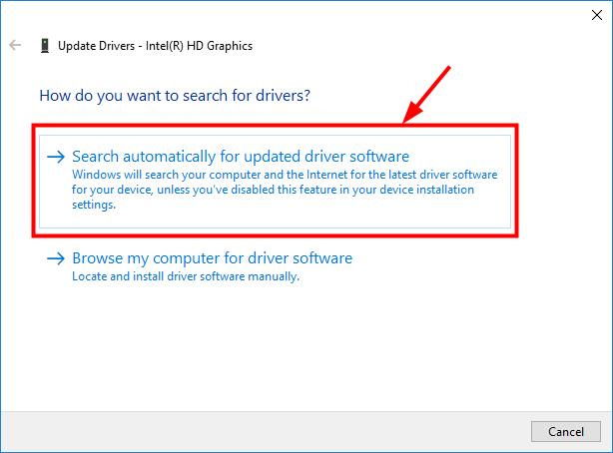Click the arrow icon beside Browse my computer

pyautogui.click(x=56, y=258)
